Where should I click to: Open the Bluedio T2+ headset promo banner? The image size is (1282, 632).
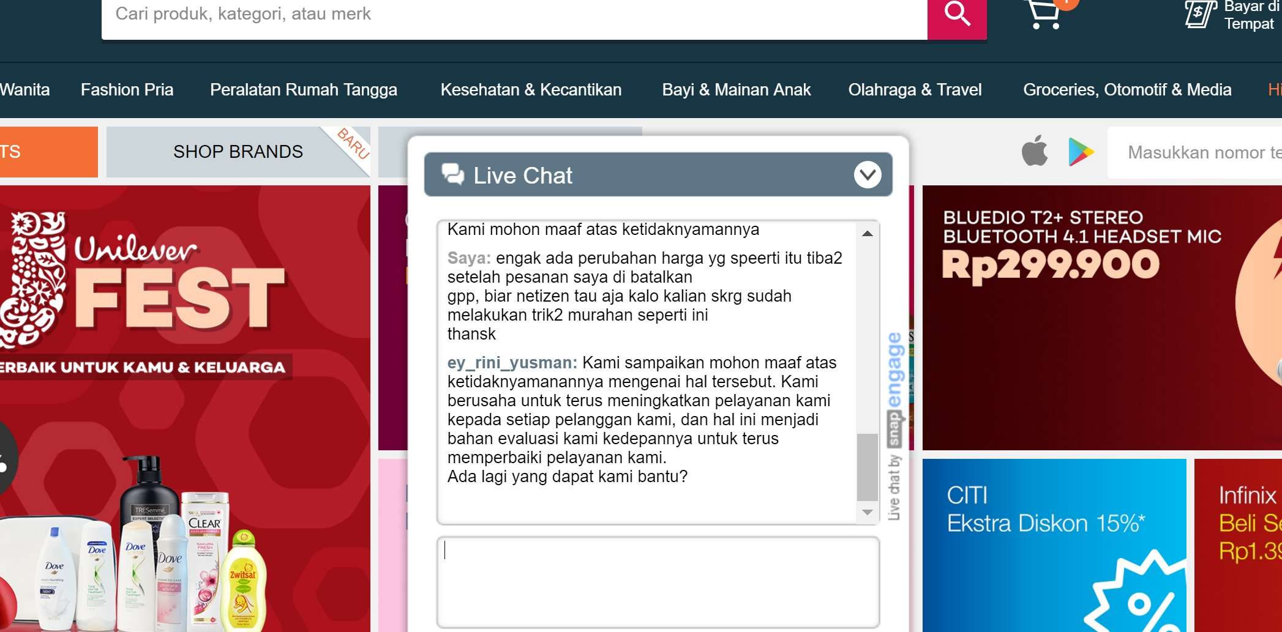click(1102, 318)
